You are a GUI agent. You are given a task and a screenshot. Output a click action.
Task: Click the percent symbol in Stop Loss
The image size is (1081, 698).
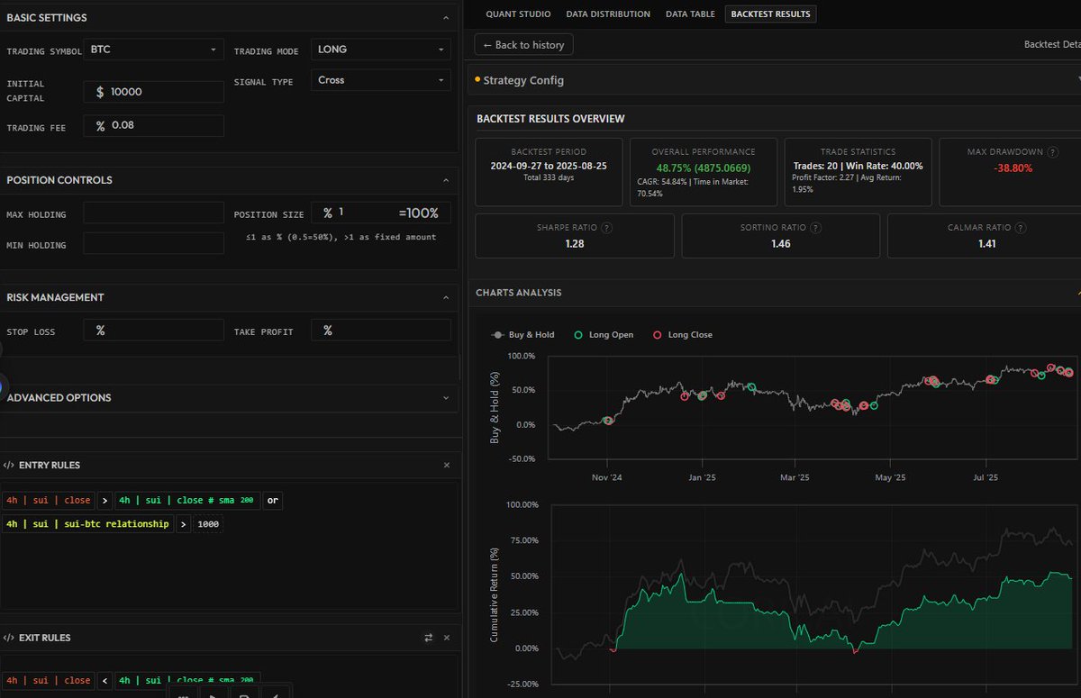click(101, 331)
